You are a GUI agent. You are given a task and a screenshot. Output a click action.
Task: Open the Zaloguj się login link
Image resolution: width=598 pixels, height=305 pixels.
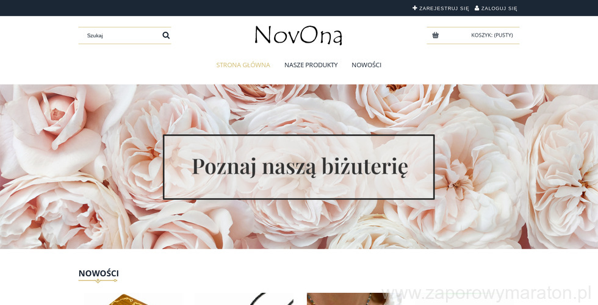[x=499, y=9]
